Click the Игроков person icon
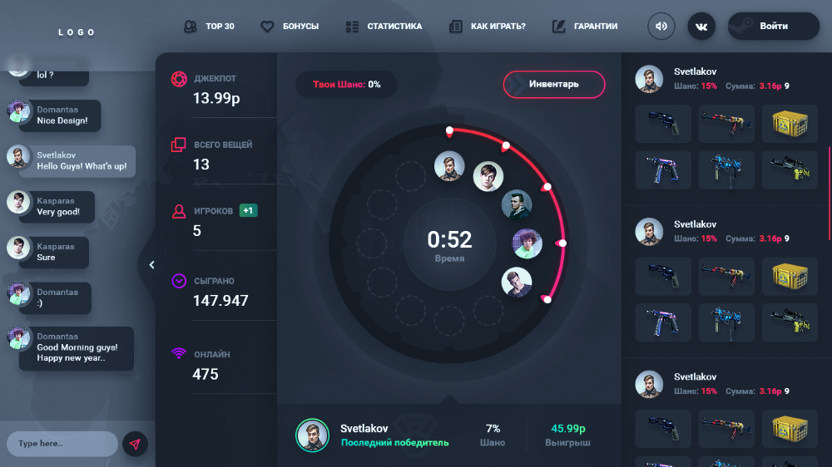The image size is (832, 467). pos(179,212)
